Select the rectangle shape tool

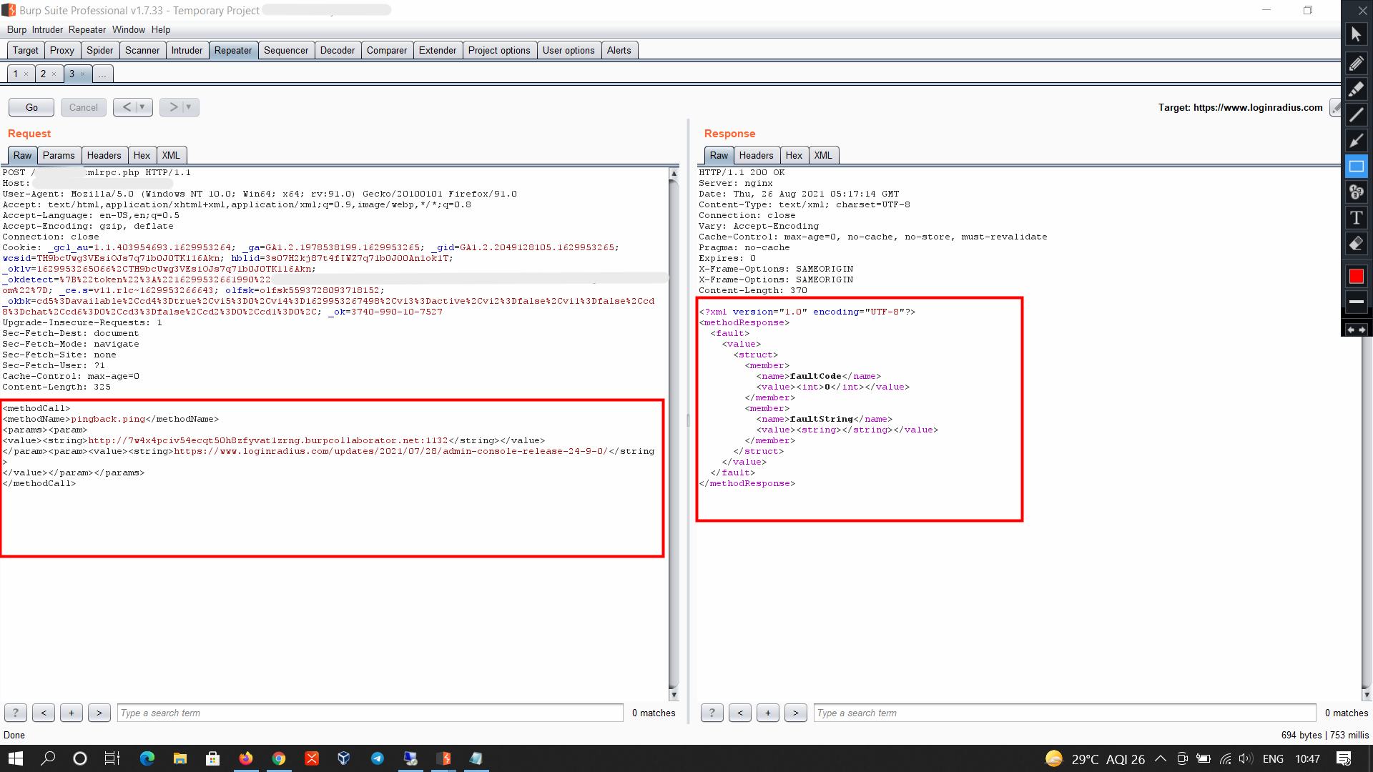[x=1356, y=167]
